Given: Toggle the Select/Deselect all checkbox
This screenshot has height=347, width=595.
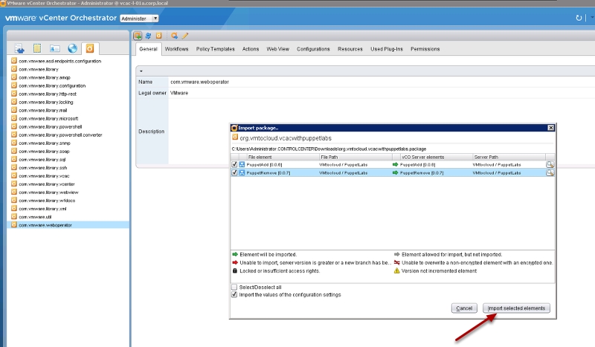Looking at the screenshot, I should [x=234, y=287].
